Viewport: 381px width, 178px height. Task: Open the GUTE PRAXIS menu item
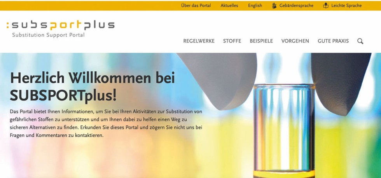coord(333,41)
